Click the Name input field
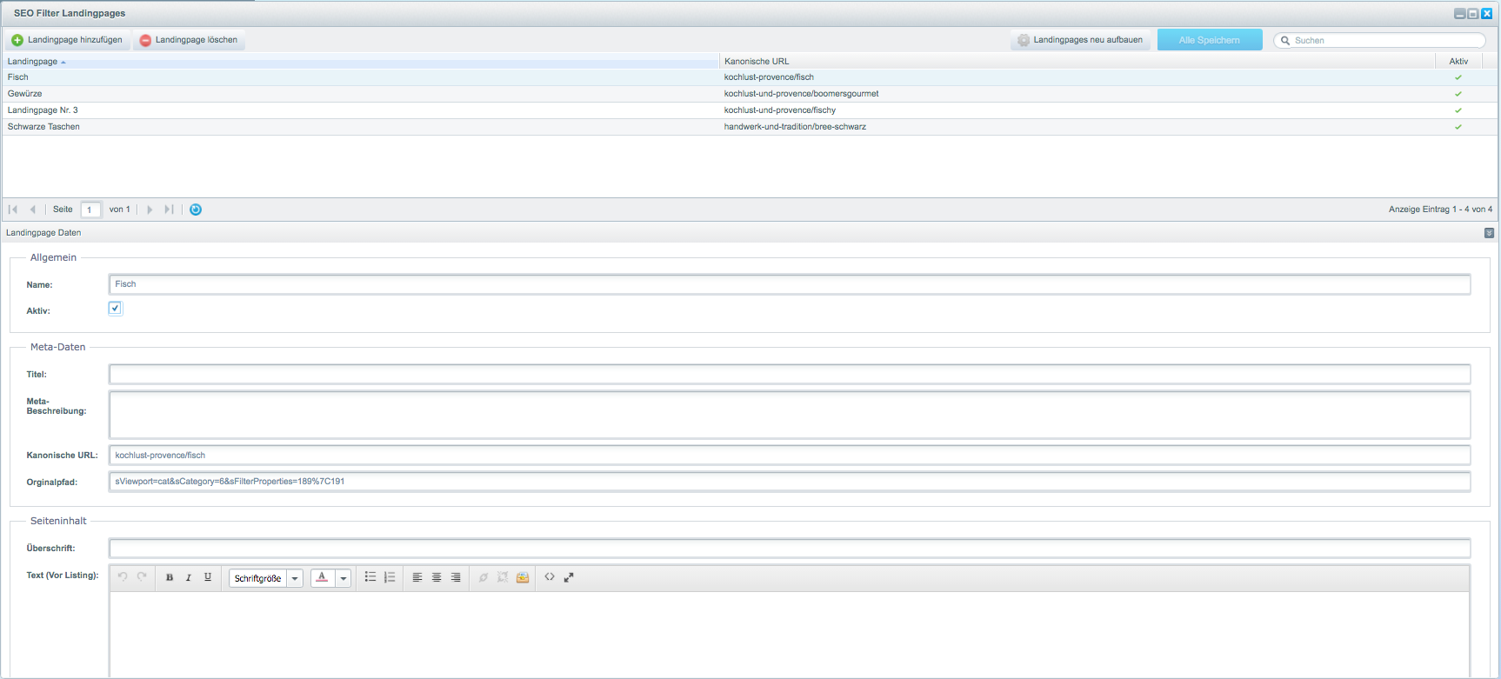This screenshot has height=679, width=1501. 790,284
